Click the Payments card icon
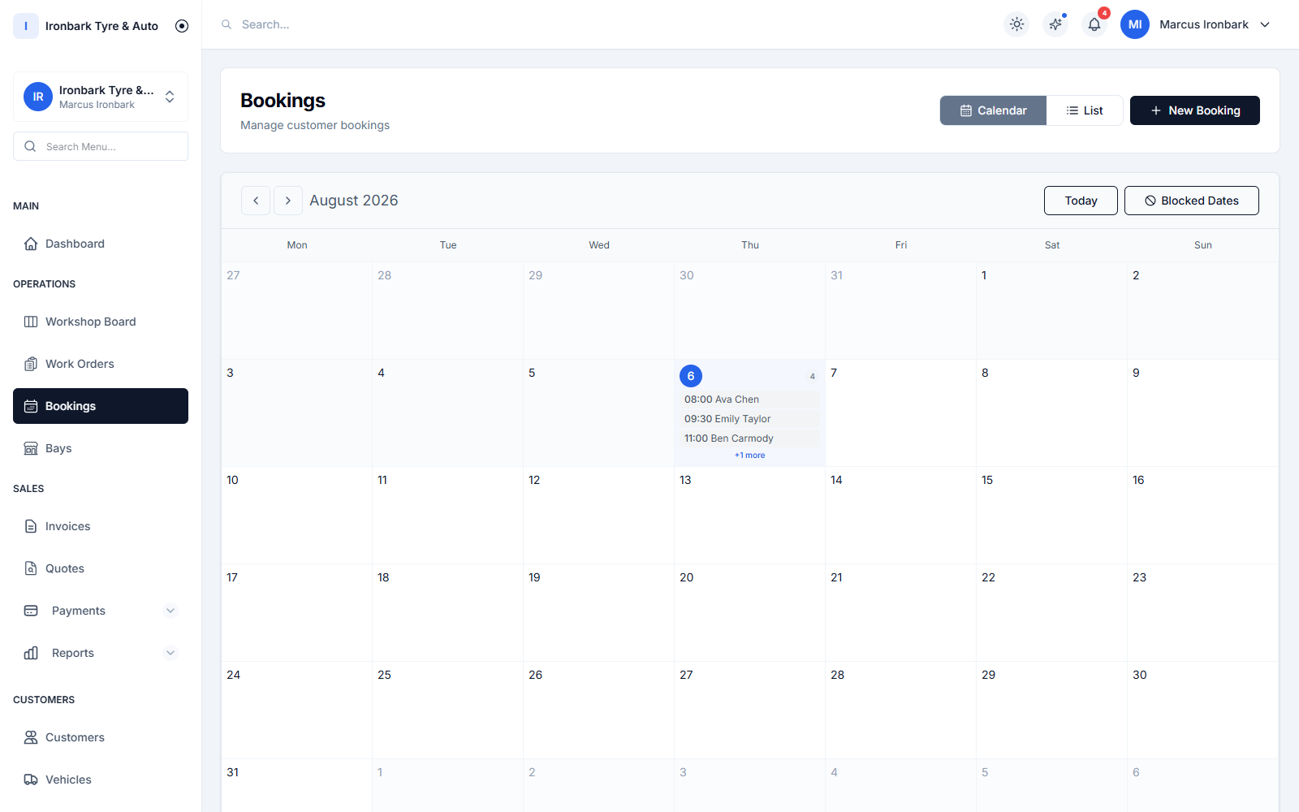The height and width of the screenshot is (812, 1299). (x=31, y=611)
